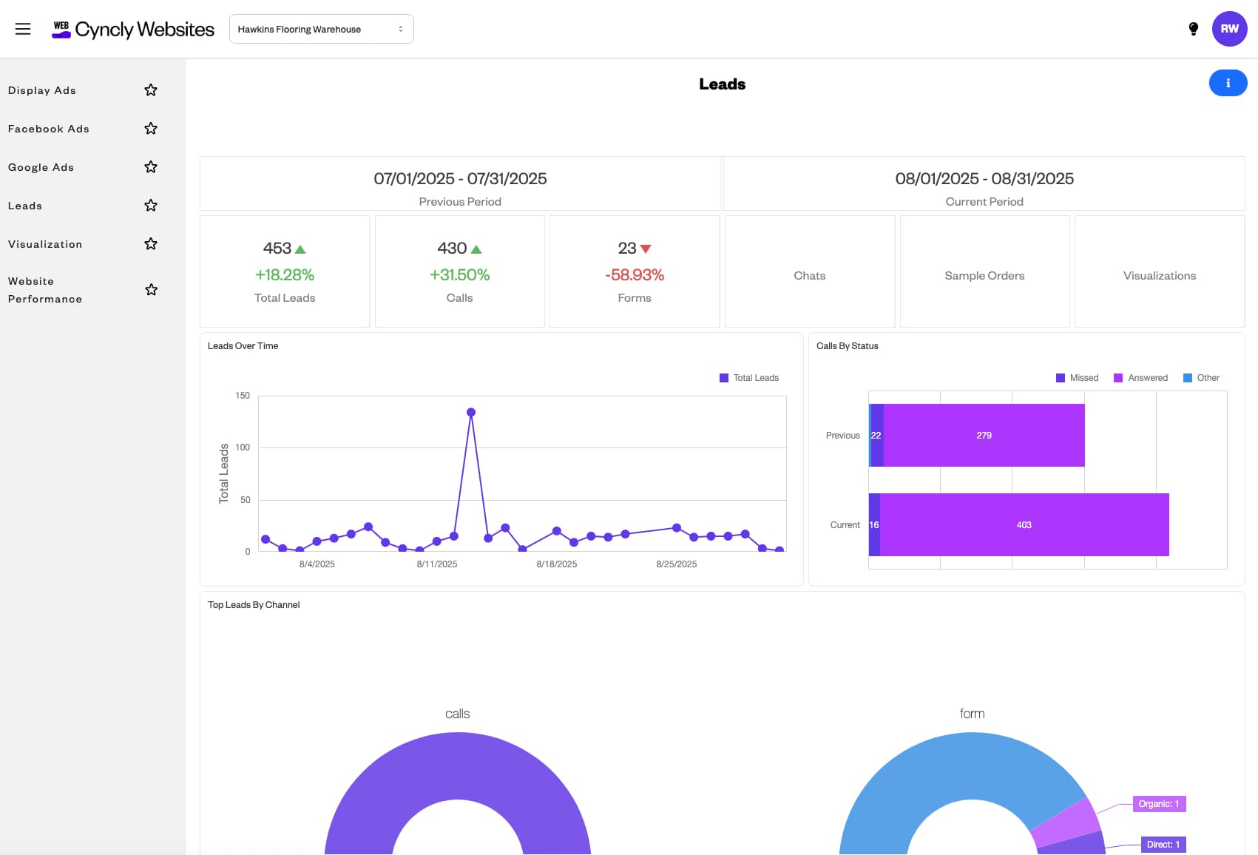Open the Facebook Ads section

coord(48,128)
